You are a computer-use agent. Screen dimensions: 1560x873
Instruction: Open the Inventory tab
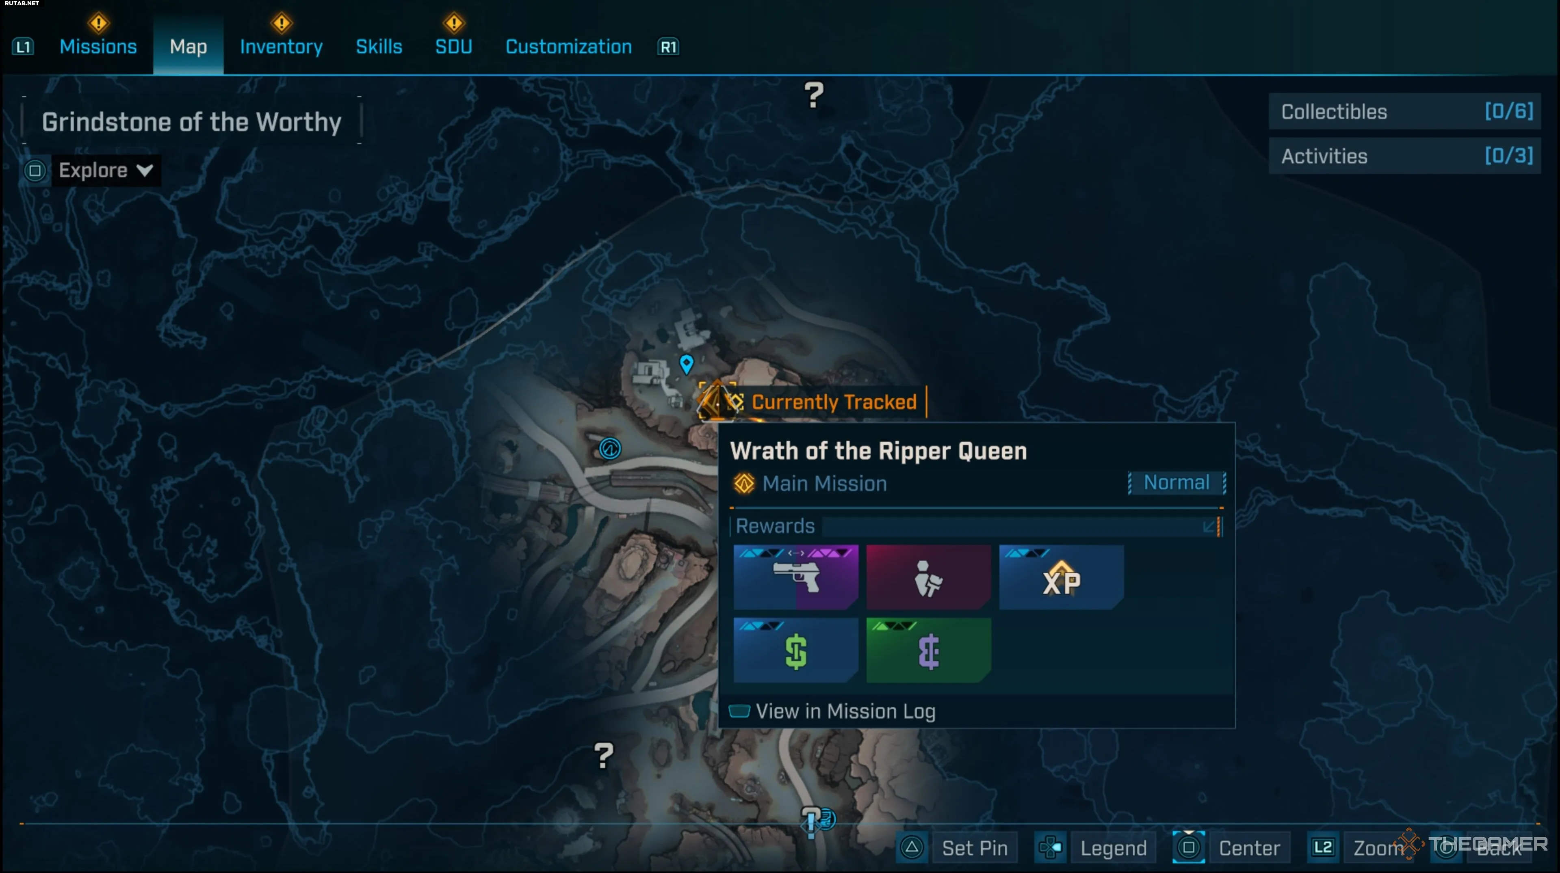pyautogui.click(x=281, y=47)
